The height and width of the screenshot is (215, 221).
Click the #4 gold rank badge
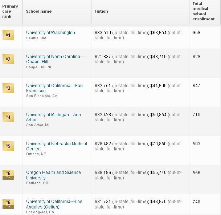8,117
